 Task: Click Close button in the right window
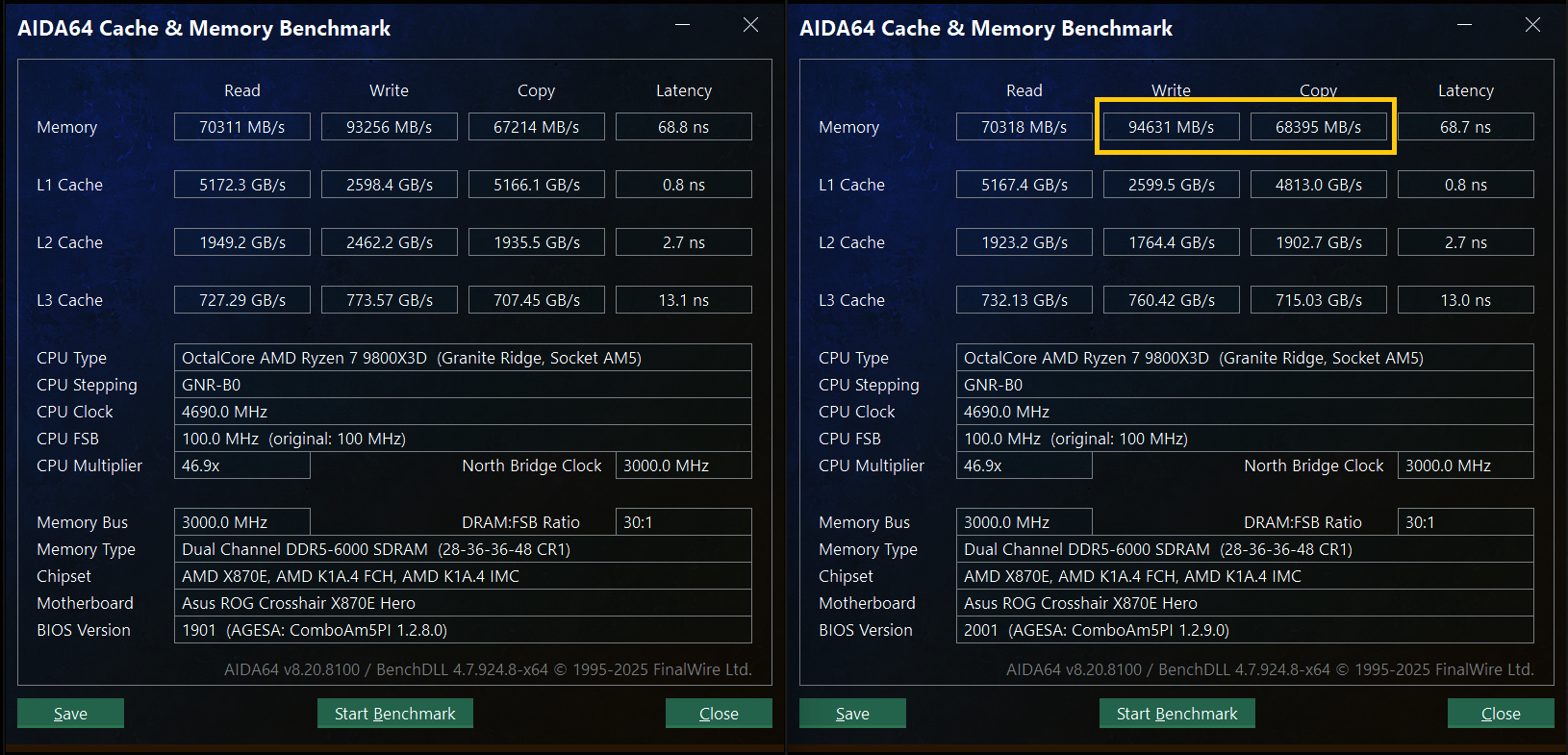point(1501,714)
